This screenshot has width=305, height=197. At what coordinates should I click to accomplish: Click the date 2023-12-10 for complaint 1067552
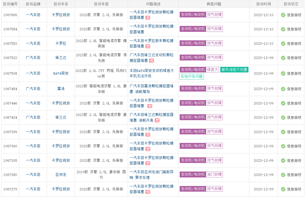(x=263, y=43)
